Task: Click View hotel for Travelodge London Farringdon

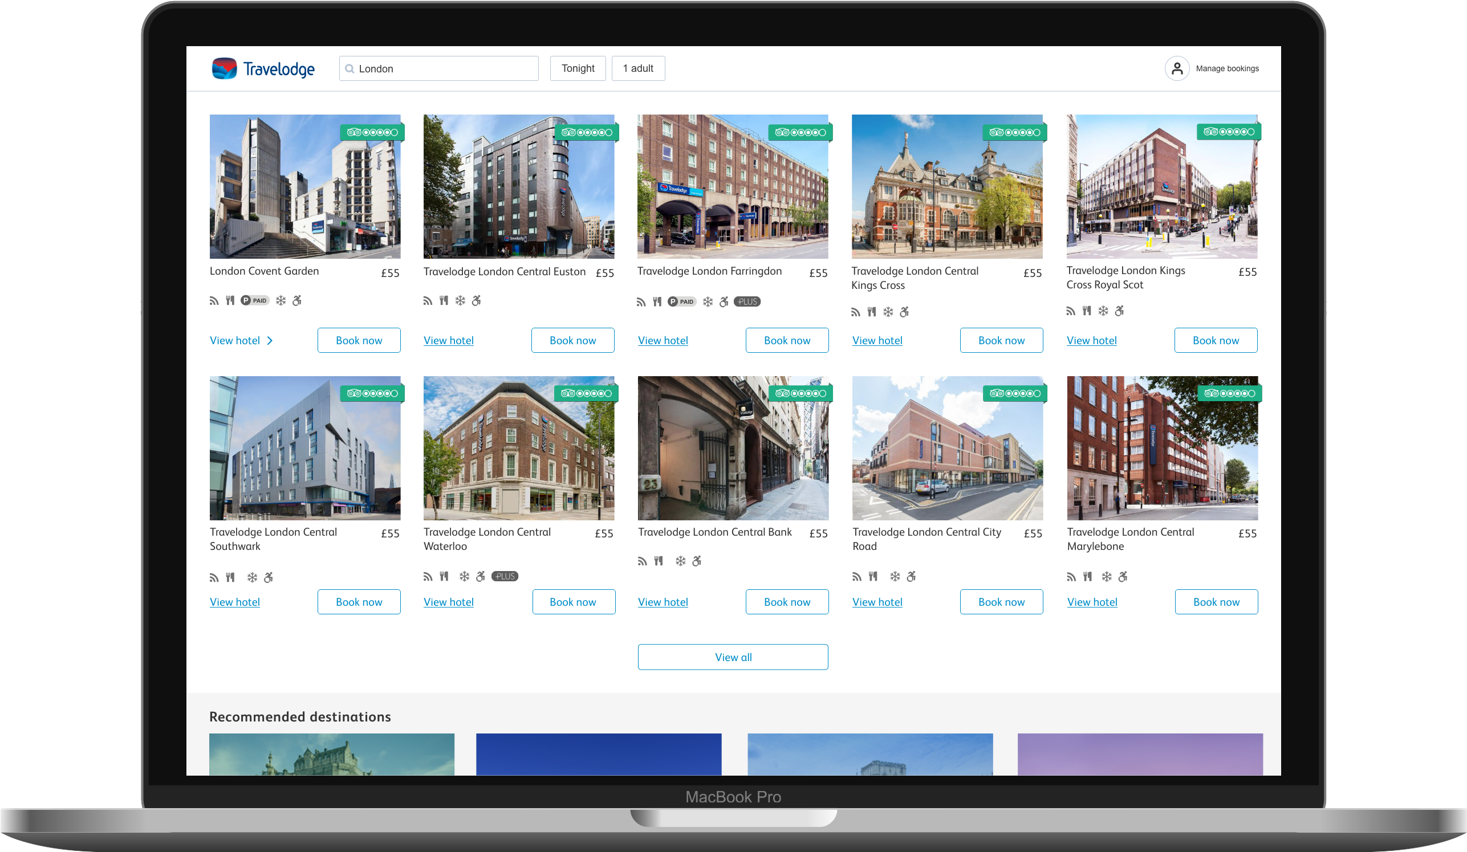Action: pos(663,341)
